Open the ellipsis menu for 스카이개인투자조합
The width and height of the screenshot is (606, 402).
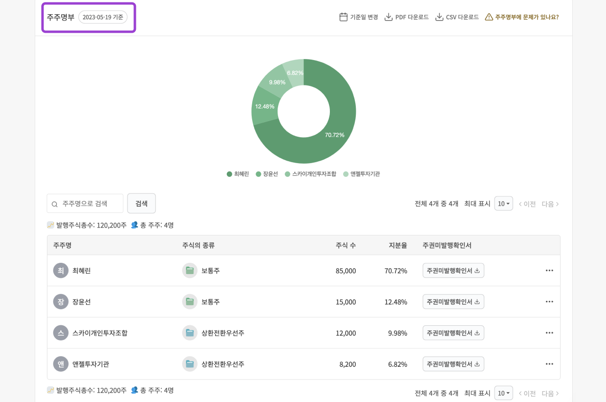pos(549,333)
